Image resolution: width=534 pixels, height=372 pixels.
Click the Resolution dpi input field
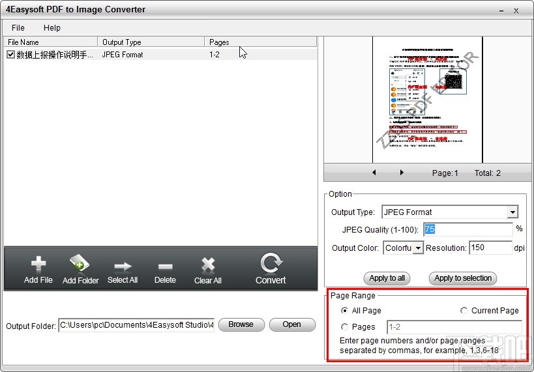coord(490,248)
